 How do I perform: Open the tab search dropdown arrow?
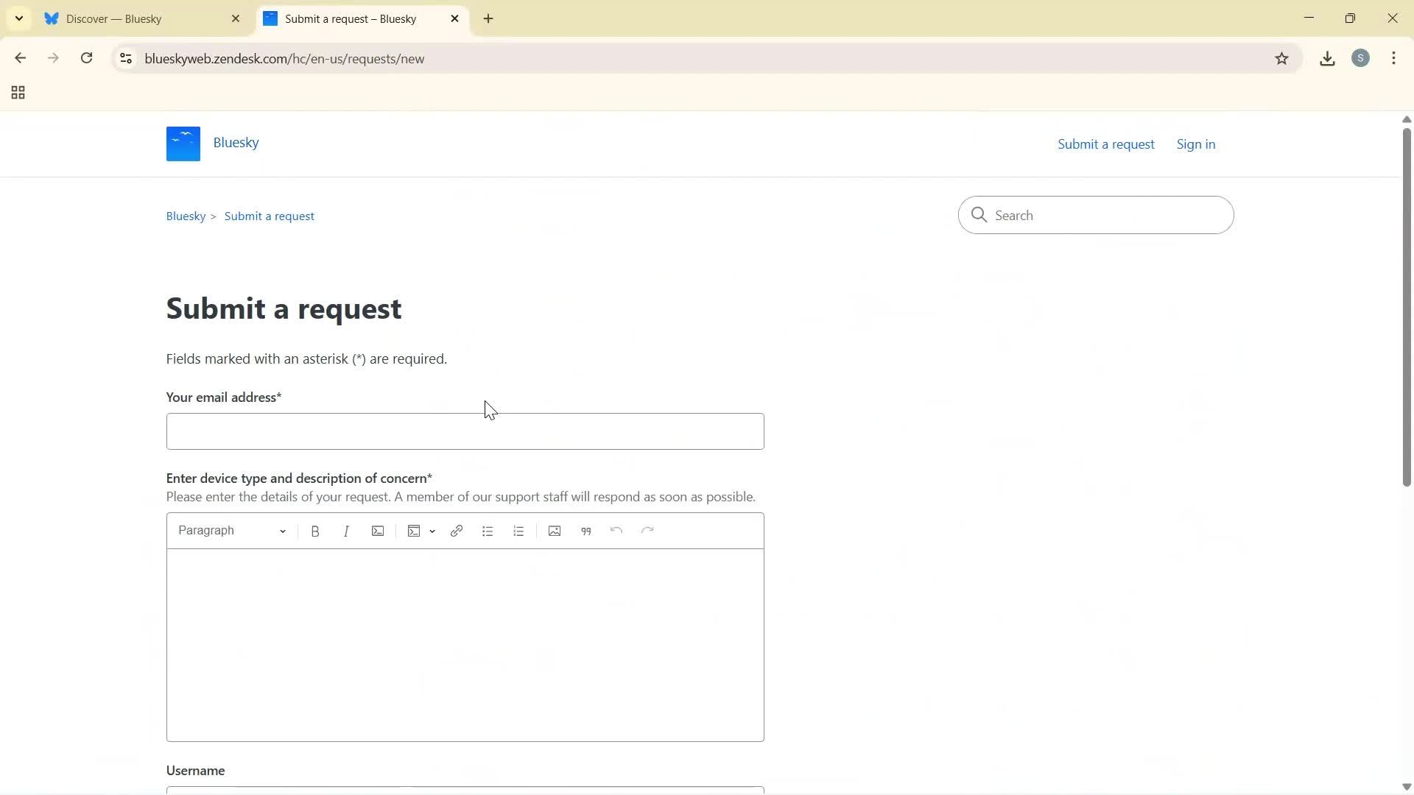18,18
